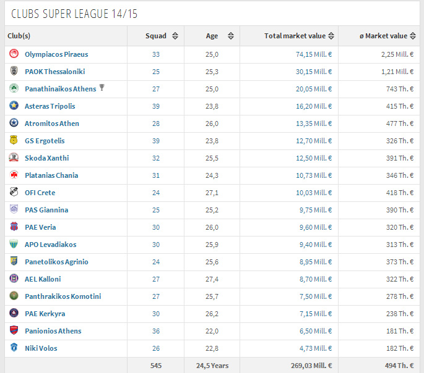
Task: Open the PAS Giannina club page
Action: pos(46,210)
